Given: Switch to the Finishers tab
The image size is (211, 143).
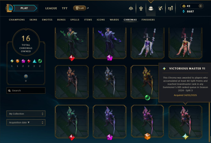Looking at the screenshot, I should 148,20.
